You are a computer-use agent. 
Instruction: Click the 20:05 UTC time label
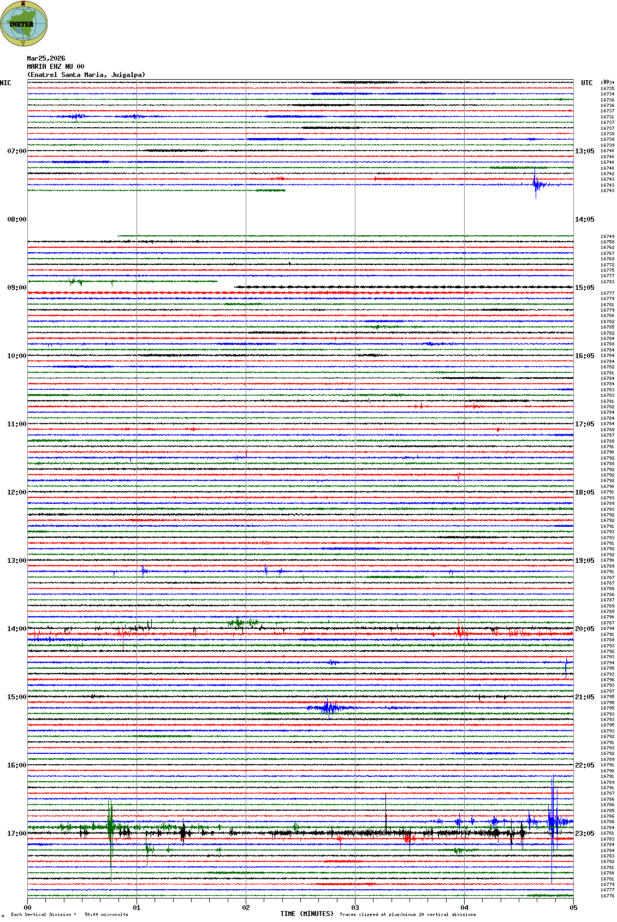[x=584, y=629]
